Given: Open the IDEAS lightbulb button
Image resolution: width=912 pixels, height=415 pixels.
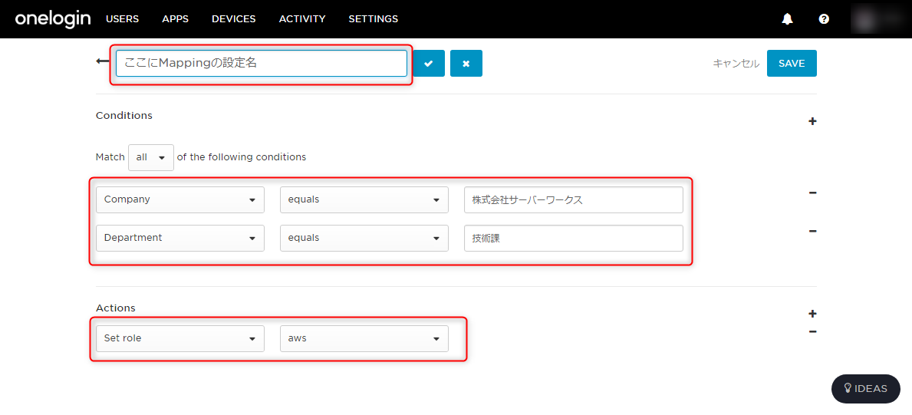Looking at the screenshot, I should point(865,389).
